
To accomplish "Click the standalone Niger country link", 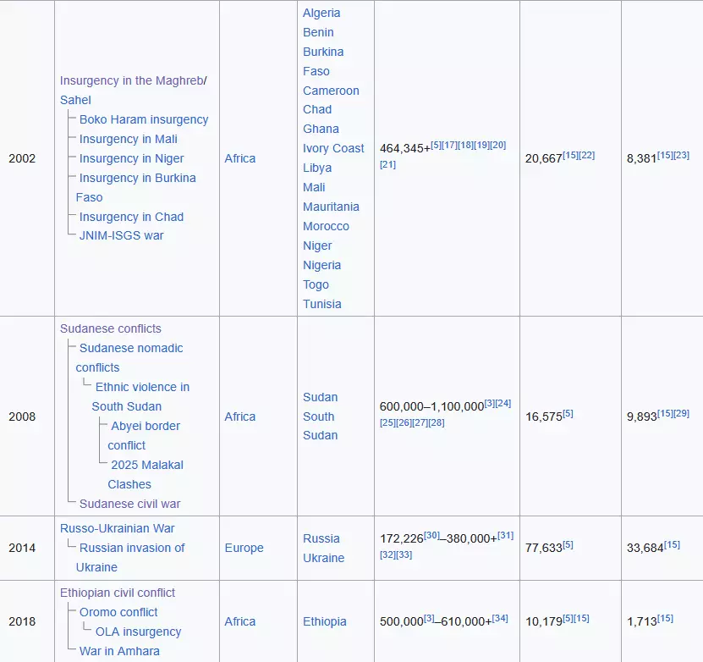I will click(317, 245).
